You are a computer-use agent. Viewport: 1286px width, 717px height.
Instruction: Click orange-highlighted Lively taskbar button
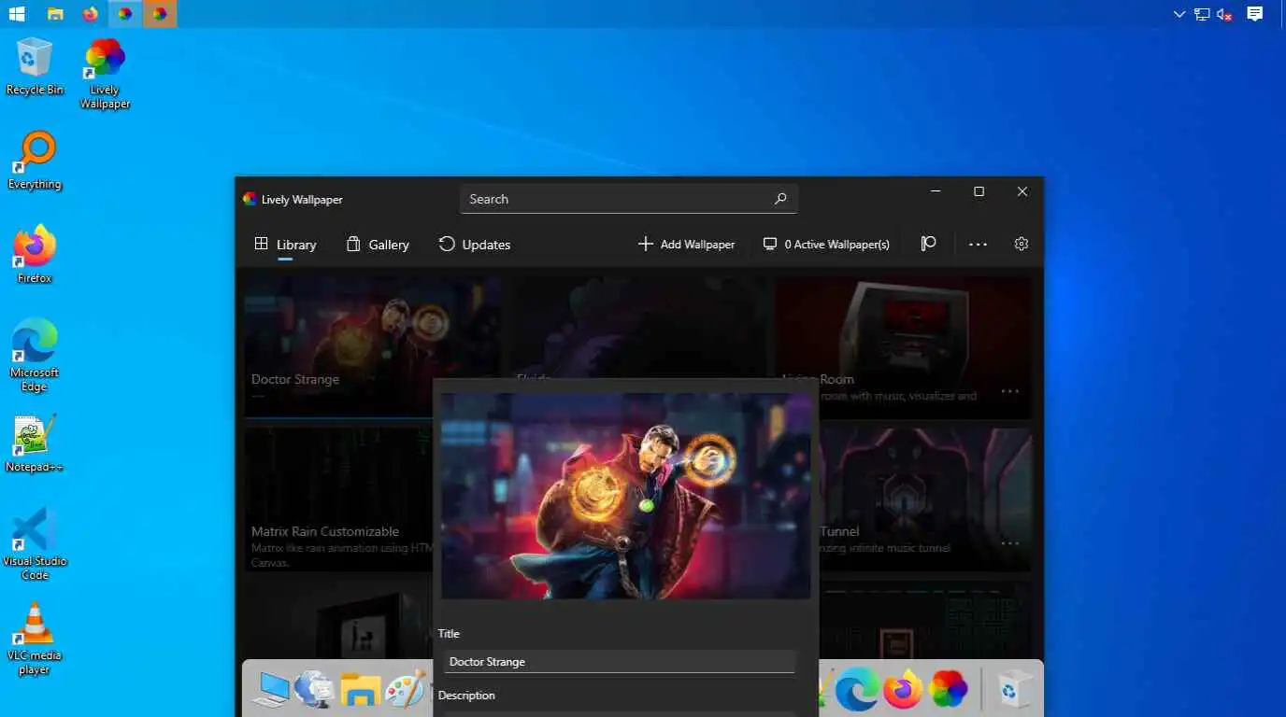(x=160, y=14)
